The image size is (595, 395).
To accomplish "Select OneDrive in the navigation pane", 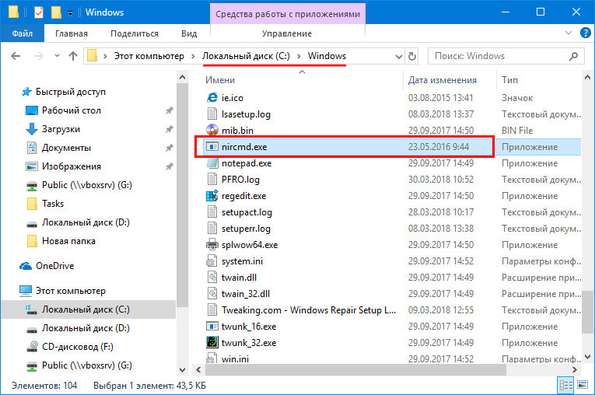I will point(54,266).
